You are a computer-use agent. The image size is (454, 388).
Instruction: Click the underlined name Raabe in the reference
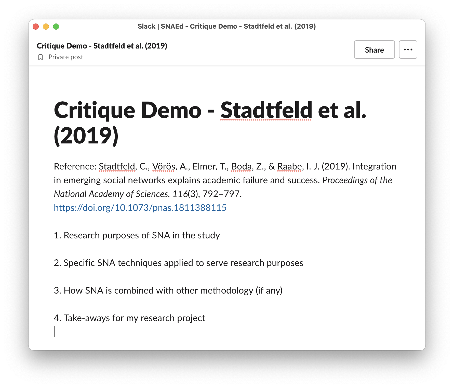289,166
